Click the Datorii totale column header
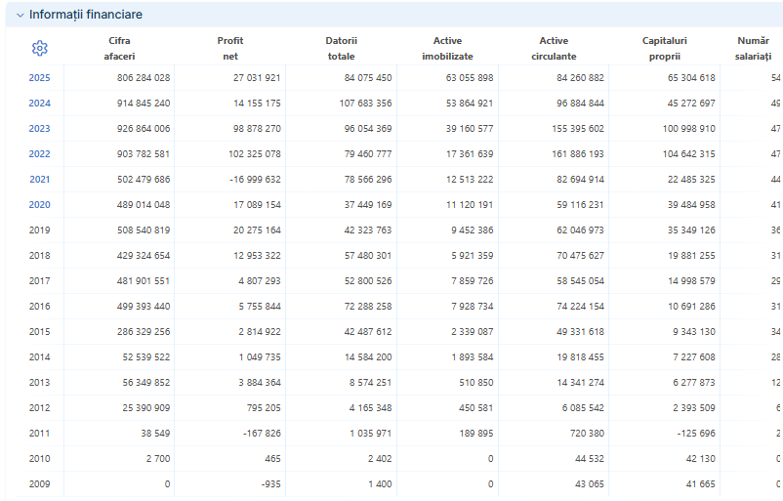The image size is (783, 501). (x=341, y=49)
